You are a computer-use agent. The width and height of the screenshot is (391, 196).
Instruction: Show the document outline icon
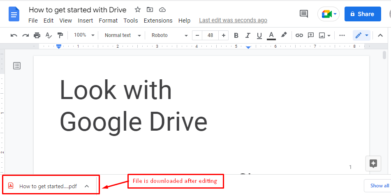tap(17, 66)
